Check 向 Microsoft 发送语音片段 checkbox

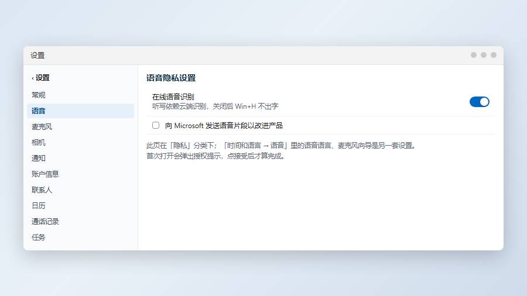coord(156,125)
